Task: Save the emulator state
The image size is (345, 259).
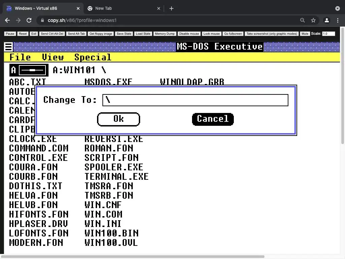Action: pos(124,34)
